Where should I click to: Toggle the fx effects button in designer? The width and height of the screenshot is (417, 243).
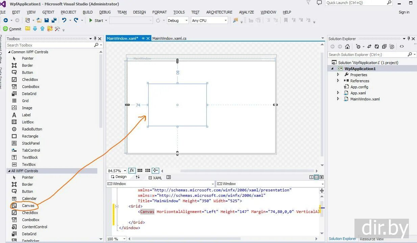pos(132,171)
